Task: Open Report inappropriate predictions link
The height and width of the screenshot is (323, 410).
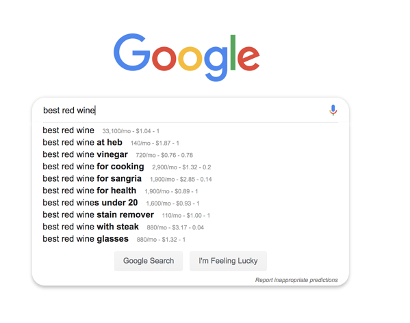Action: pos(296,280)
